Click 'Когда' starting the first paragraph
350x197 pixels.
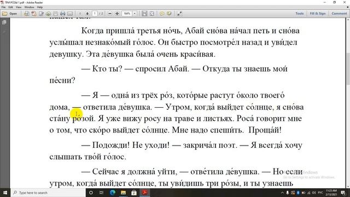[92, 31]
